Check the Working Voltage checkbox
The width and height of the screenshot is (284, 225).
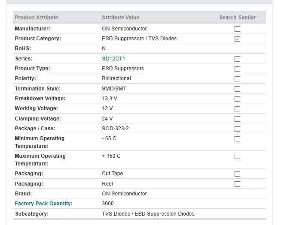pyautogui.click(x=237, y=109)
